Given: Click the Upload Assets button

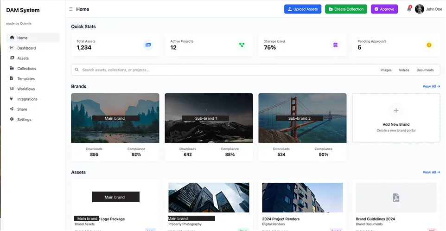Looking at the screenshot, I should [303, 9].
